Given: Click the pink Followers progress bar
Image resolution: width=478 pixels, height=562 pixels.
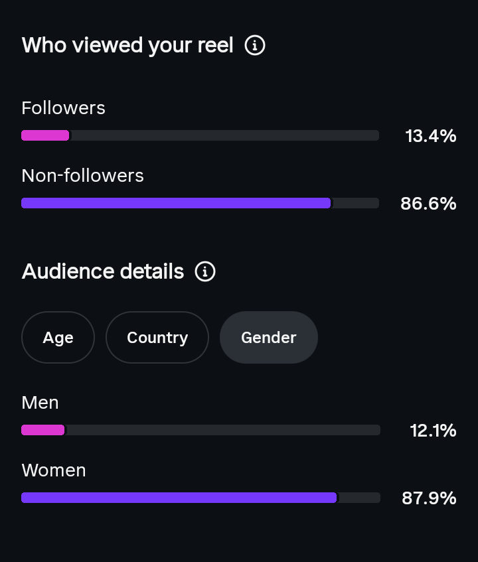Looking at the screenshot, I should click(x=45, y=135).
